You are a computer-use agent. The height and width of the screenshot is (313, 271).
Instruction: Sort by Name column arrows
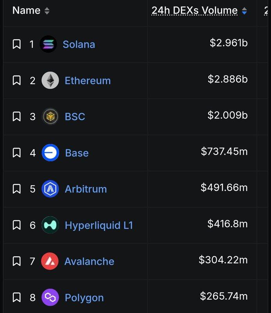click(x=47, y=11)
